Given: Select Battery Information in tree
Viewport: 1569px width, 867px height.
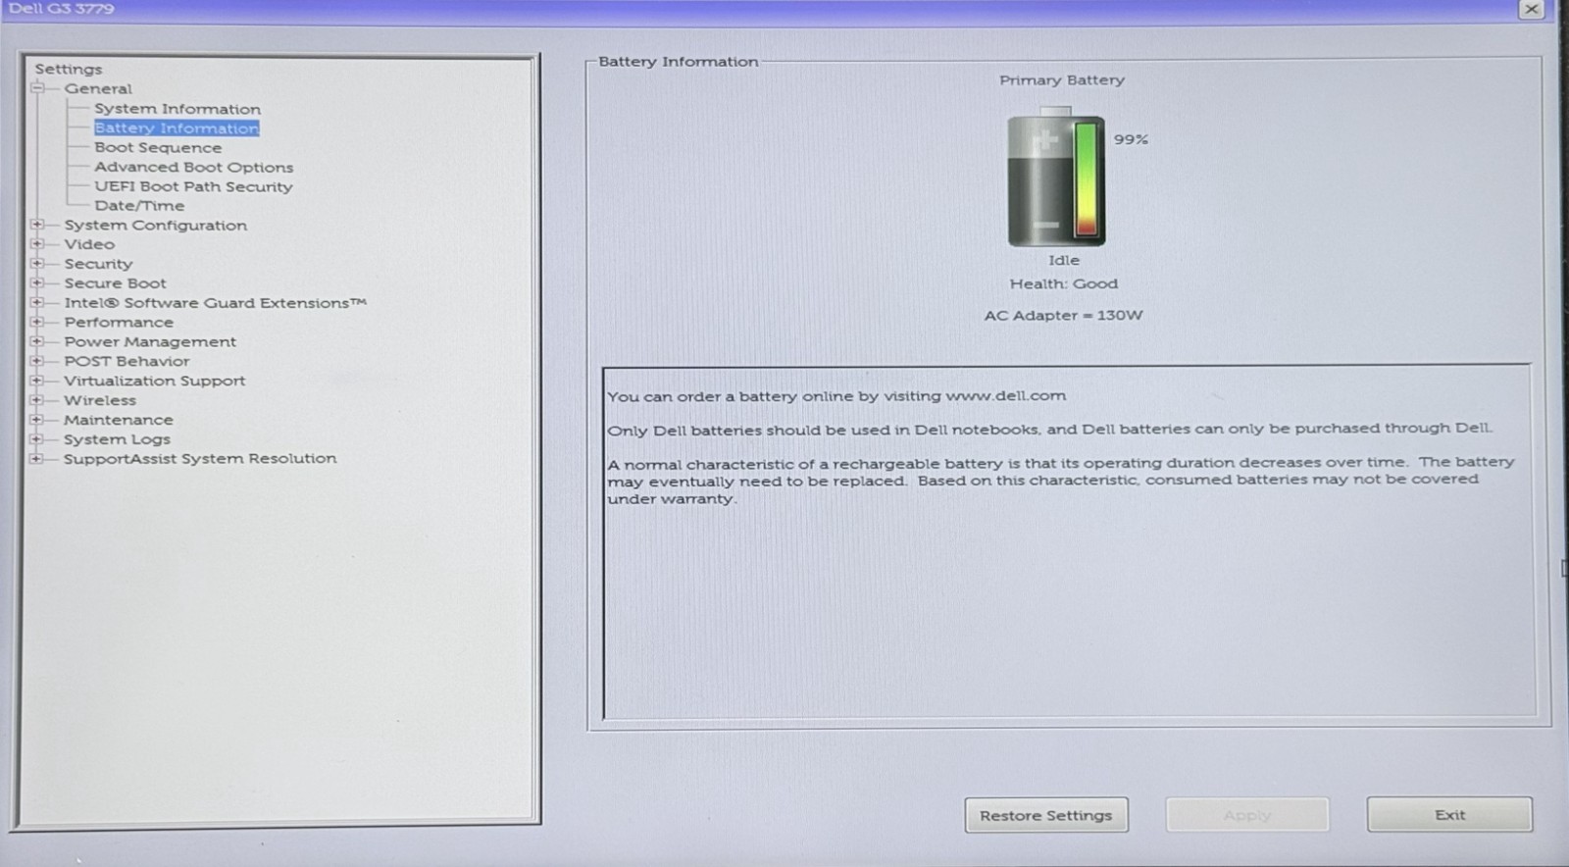Looking at the screenshot, I should (177, 128).
